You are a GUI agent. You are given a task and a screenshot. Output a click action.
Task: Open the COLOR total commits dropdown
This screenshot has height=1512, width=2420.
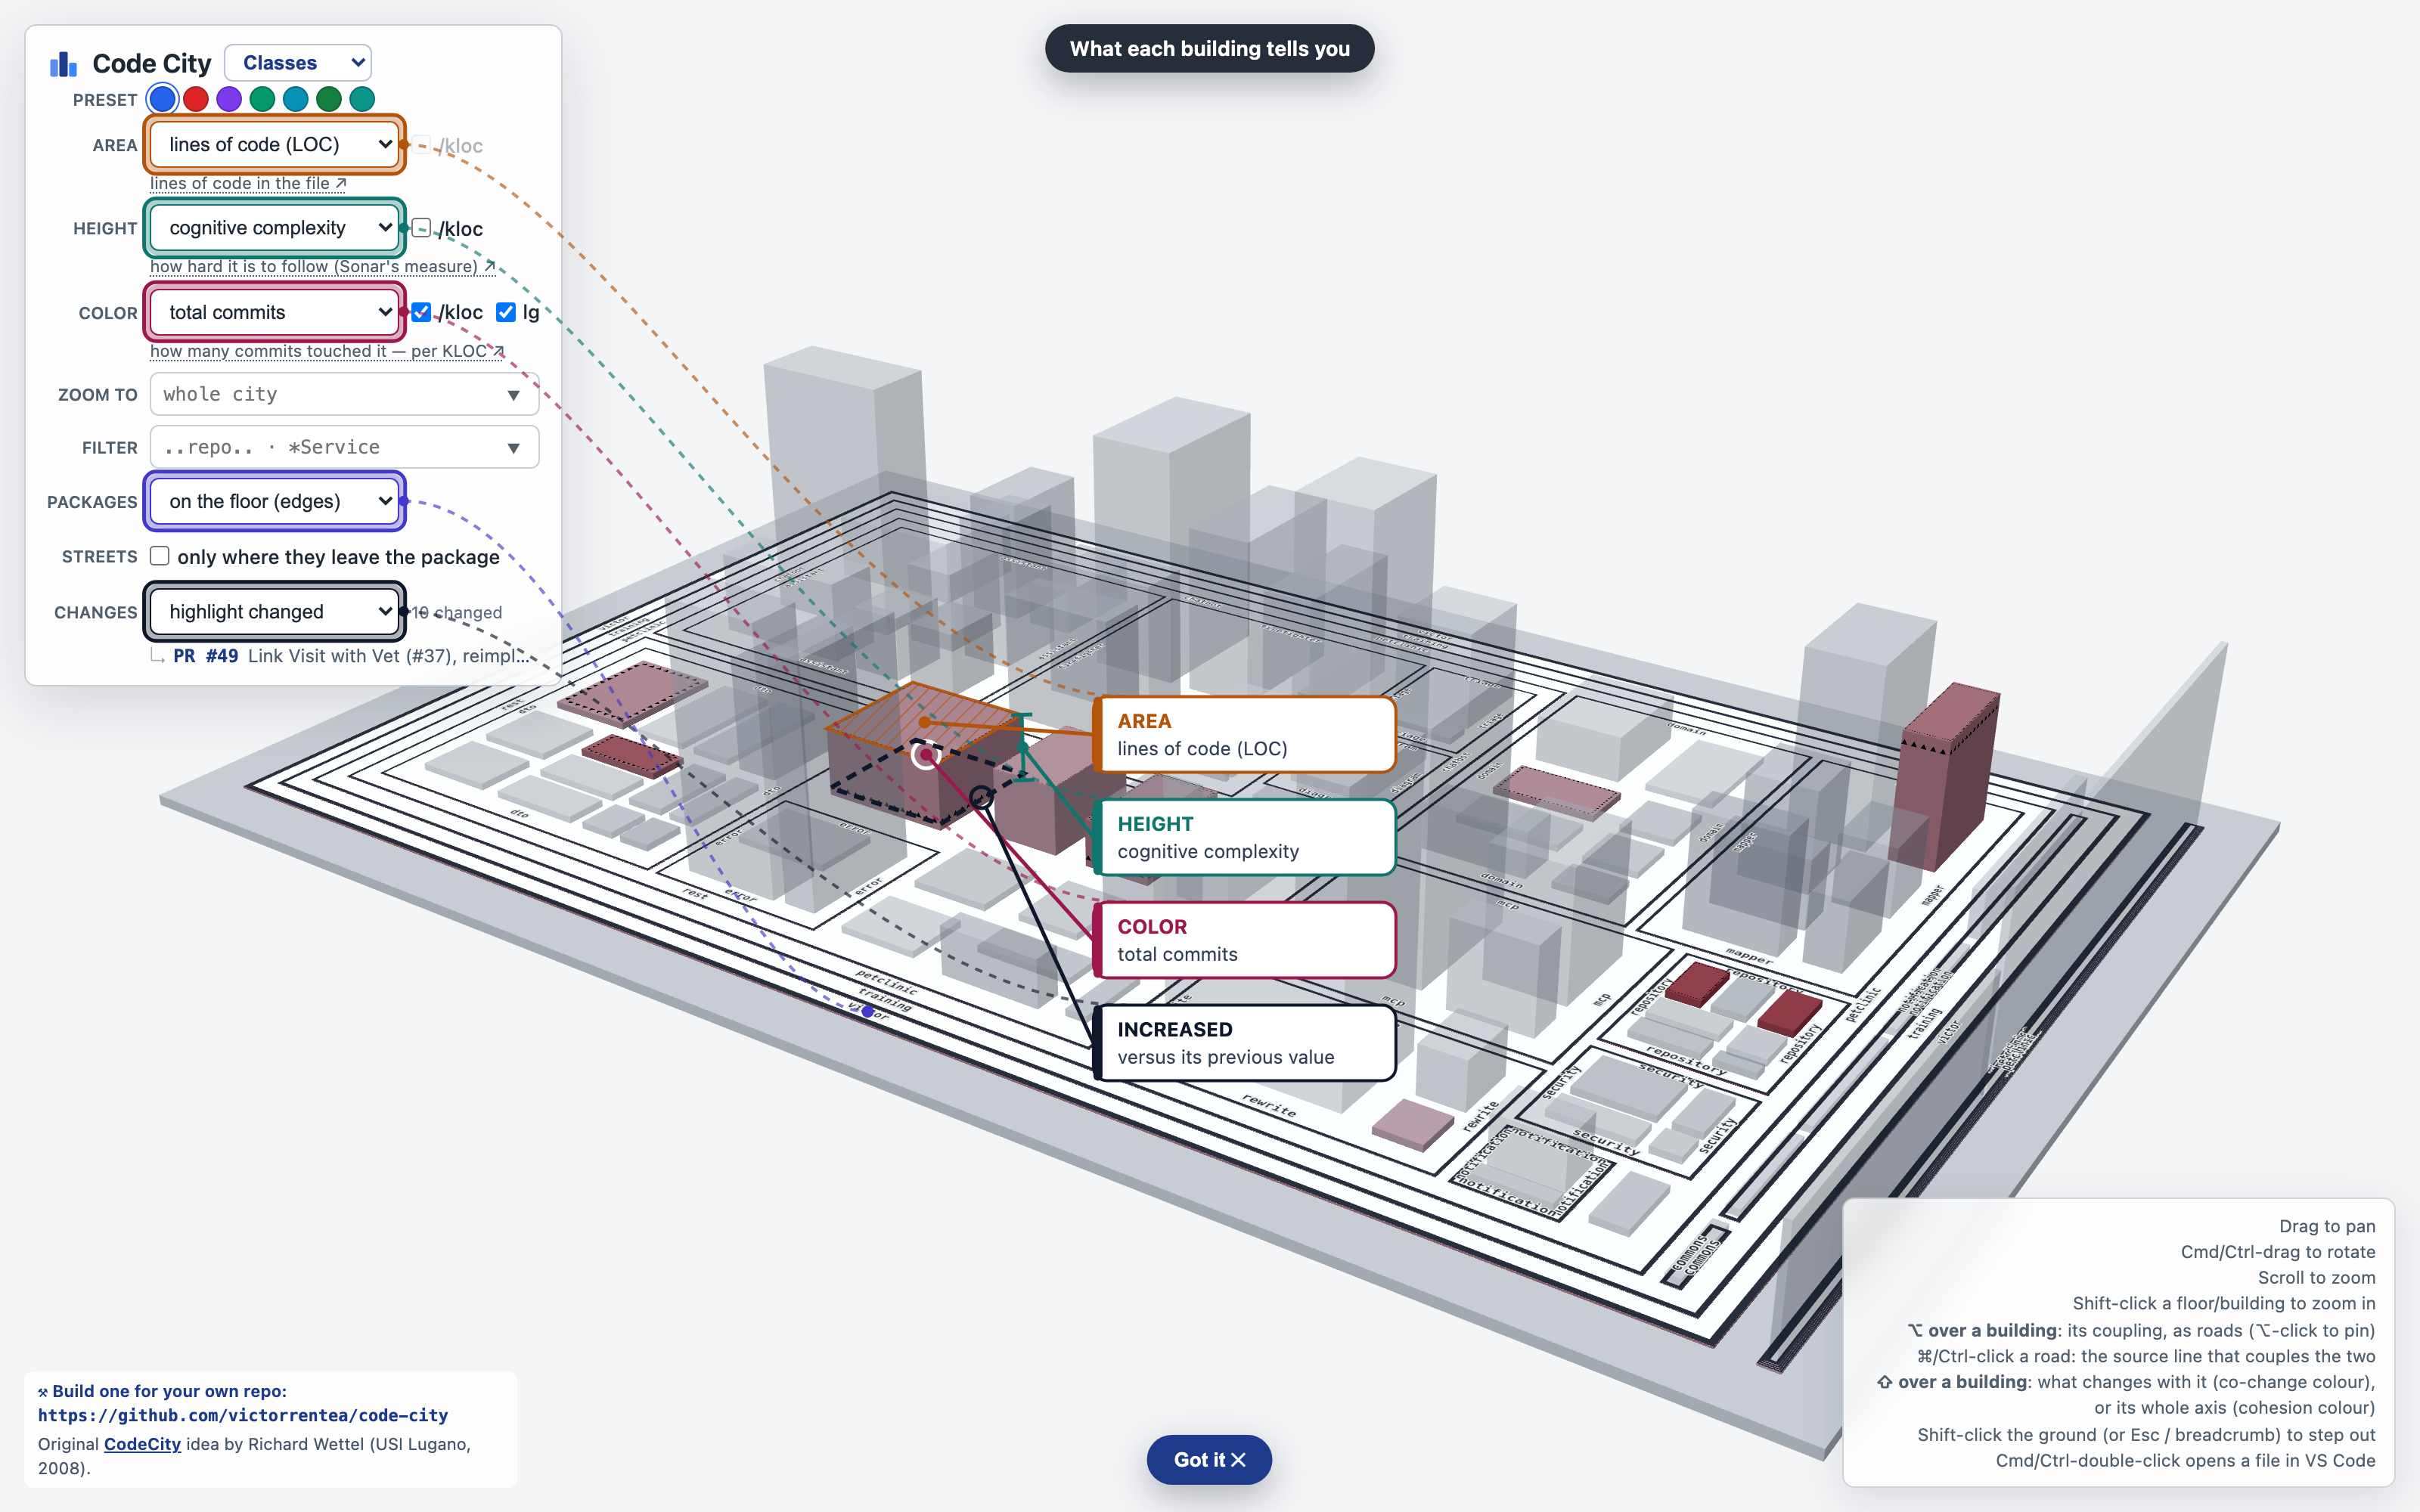click(x=275, y=312)
